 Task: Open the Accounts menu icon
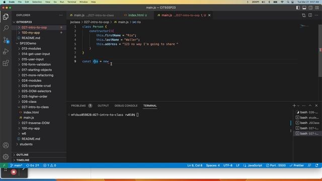(6, 145)
